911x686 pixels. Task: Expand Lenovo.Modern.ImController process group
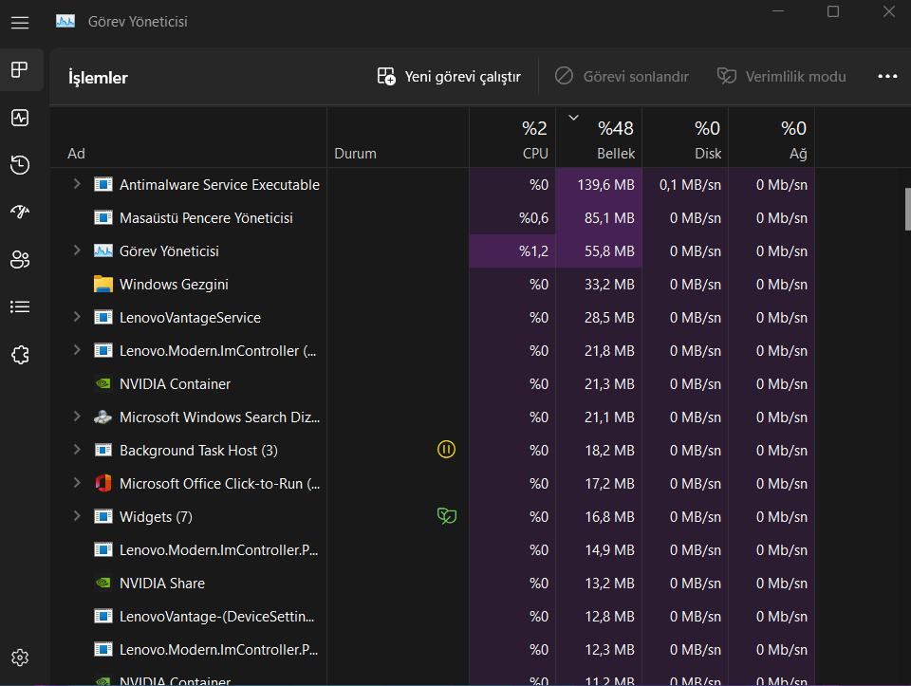[77, 350]
